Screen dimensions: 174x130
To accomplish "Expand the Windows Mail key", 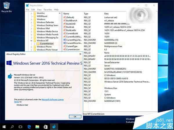I will click(x=31, y=29).
